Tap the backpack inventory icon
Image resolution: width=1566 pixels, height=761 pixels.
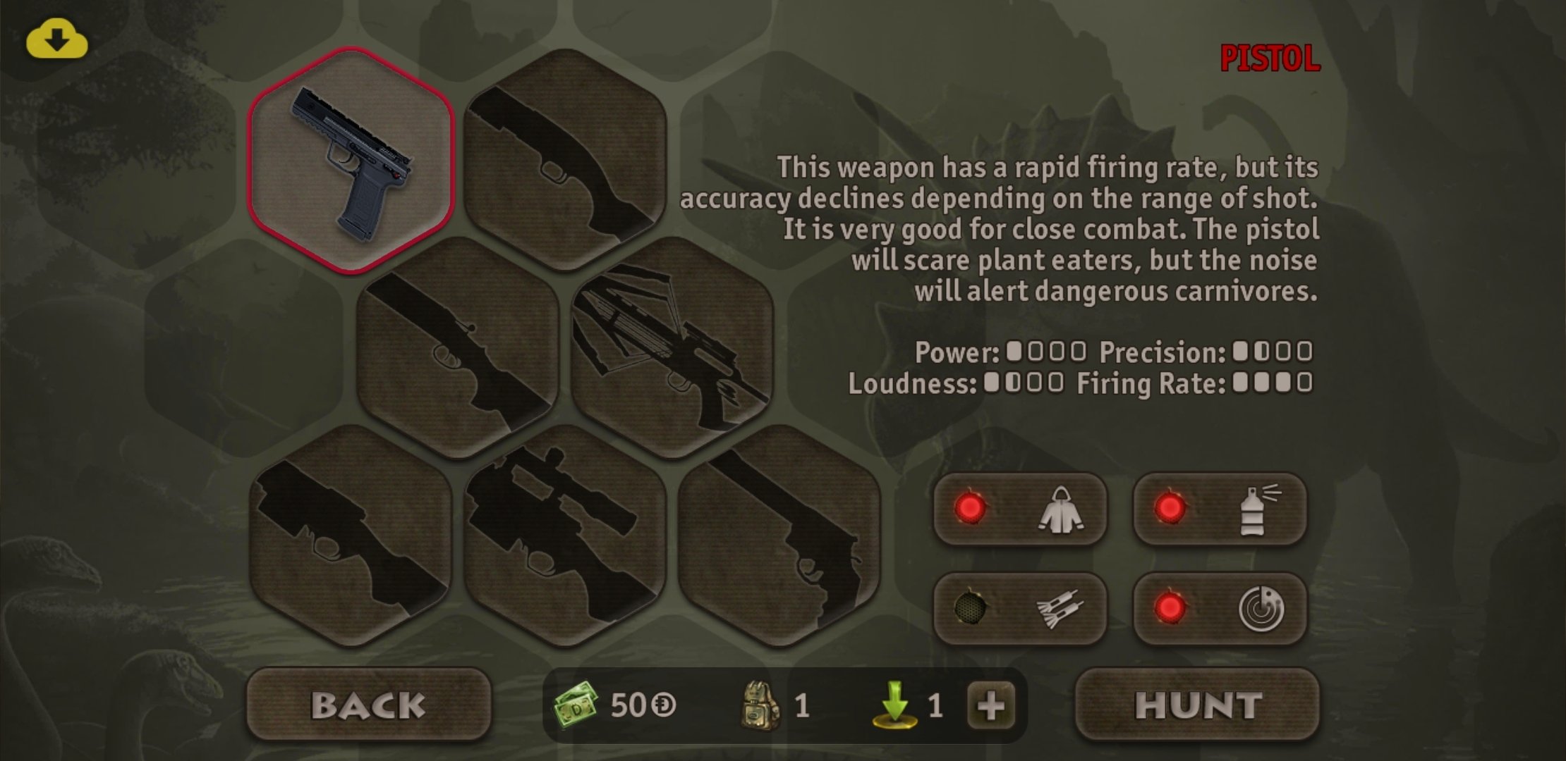pyautogui.click(x=761, y=704)
